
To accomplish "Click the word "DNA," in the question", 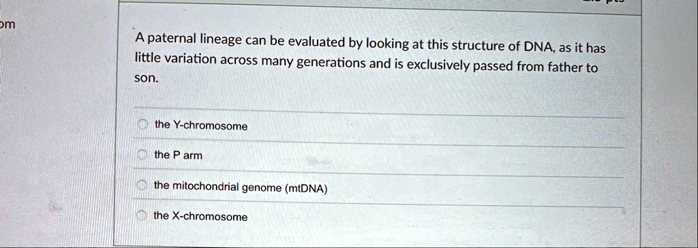I will coord(538,47).
